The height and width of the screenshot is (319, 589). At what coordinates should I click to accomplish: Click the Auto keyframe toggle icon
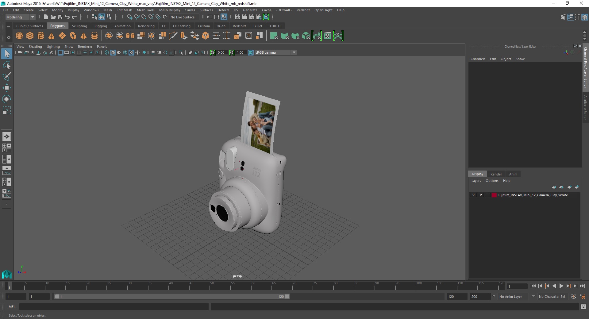pyautogui.click(x=574, y=297)
